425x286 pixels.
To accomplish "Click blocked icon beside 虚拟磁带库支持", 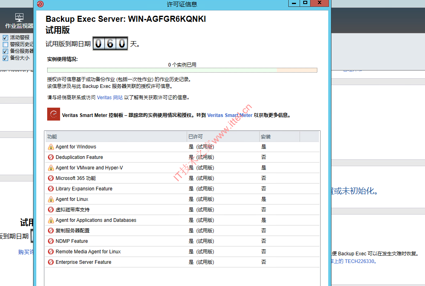I will click(x=51, y=209).
